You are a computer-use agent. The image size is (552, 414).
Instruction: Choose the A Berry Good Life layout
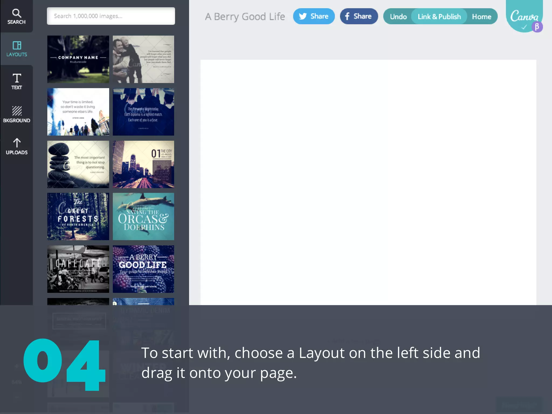pos(143,269)
